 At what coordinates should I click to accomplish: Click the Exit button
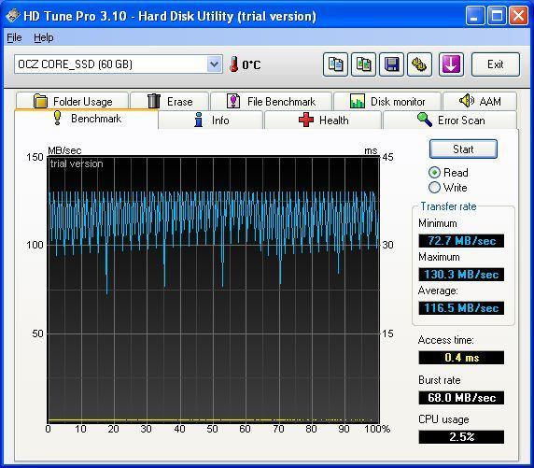coord(496,64)
